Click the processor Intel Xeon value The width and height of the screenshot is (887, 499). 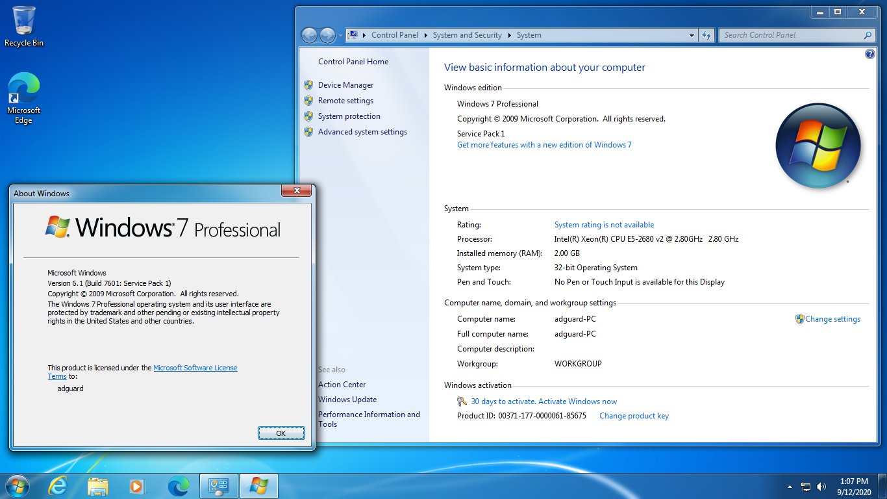pyautogui.click(x=646, y=239)
